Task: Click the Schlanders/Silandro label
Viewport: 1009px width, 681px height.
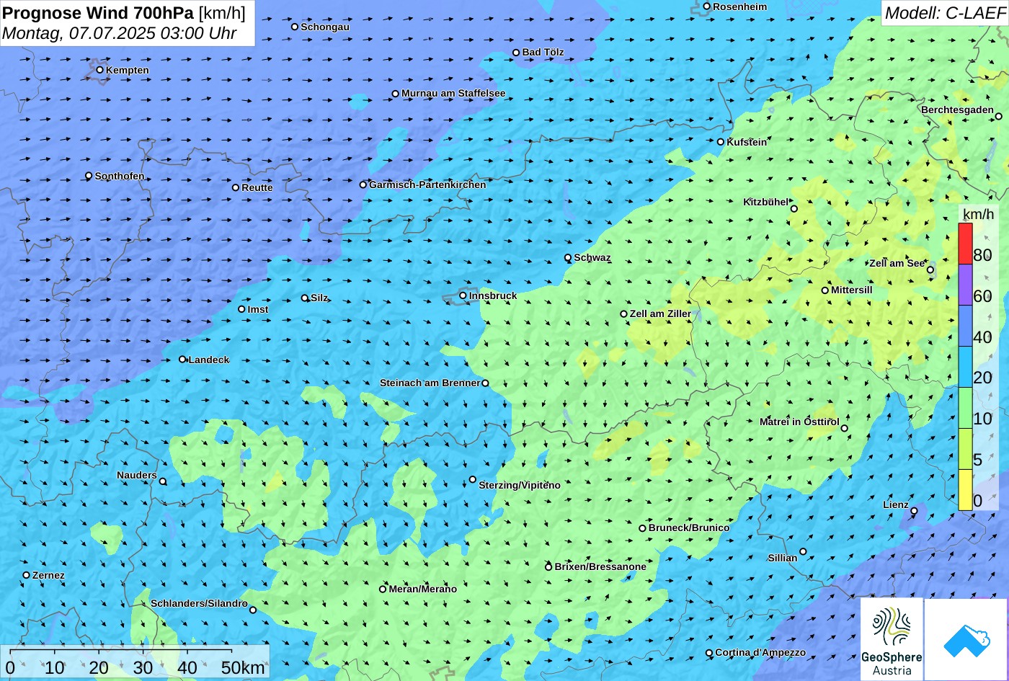Action: coord(199,603)
